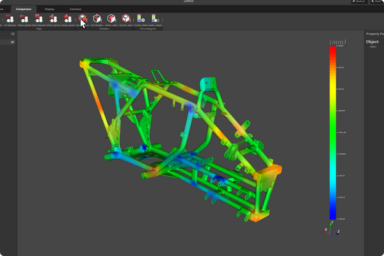This screenshot has width=384, height=256.
Task: Click the Multi-point Alignment icon
Action: tap(53, 19)
